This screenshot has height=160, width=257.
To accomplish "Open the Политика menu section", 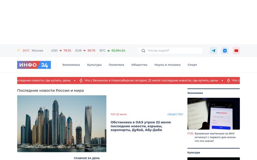I will coord(116,65).
